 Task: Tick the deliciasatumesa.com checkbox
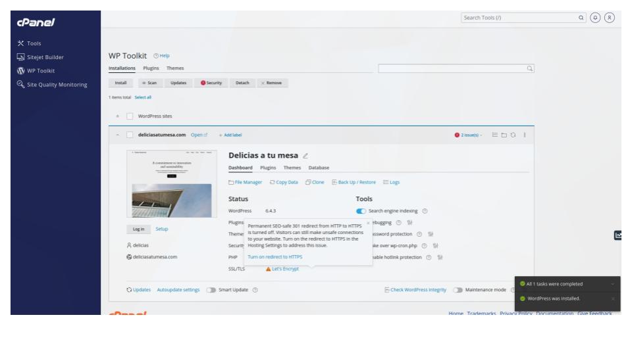tap(130, 135)
